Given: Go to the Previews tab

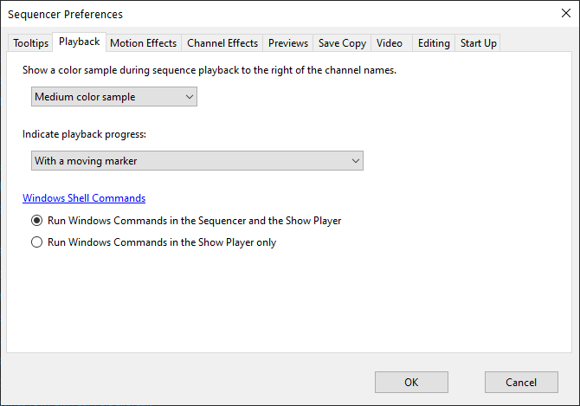Looking at the screenshot, I should click(x=288, y=43).
